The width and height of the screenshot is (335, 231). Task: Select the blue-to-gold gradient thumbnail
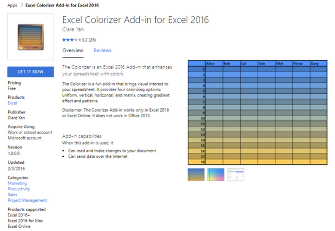196,175
